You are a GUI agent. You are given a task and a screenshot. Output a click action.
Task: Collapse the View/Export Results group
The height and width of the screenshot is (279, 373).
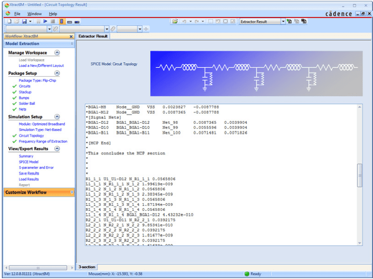click(57, 149)
